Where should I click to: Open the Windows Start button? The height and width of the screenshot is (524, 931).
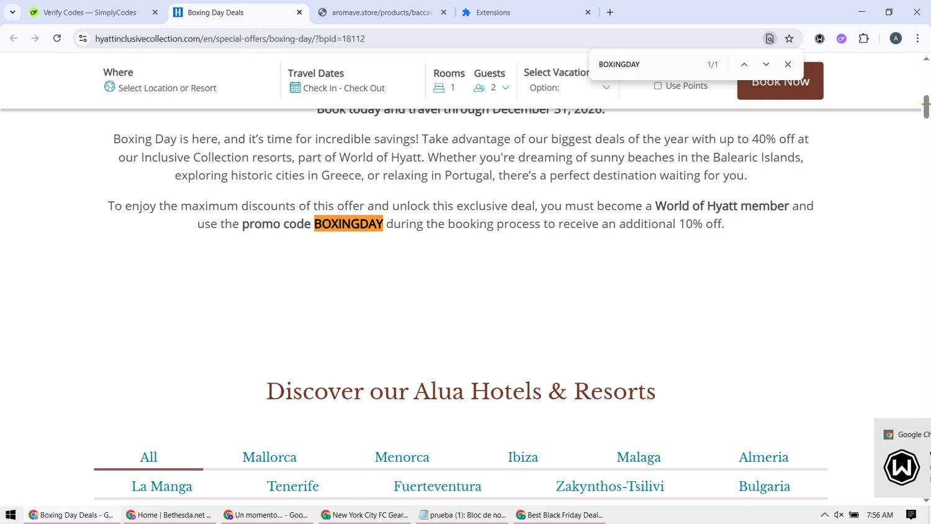11,515
